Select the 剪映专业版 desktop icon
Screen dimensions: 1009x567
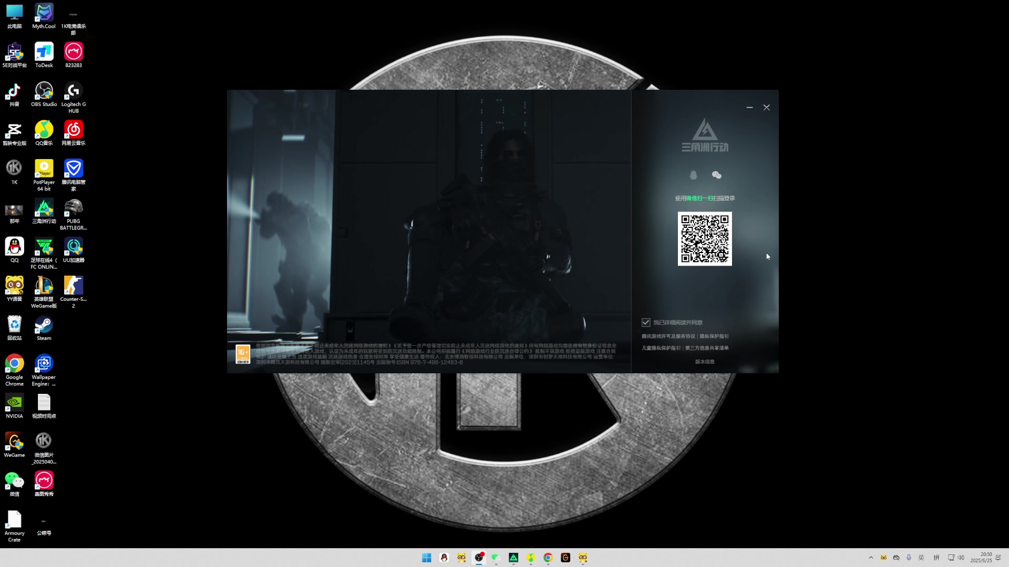click(x=15, y=133)
